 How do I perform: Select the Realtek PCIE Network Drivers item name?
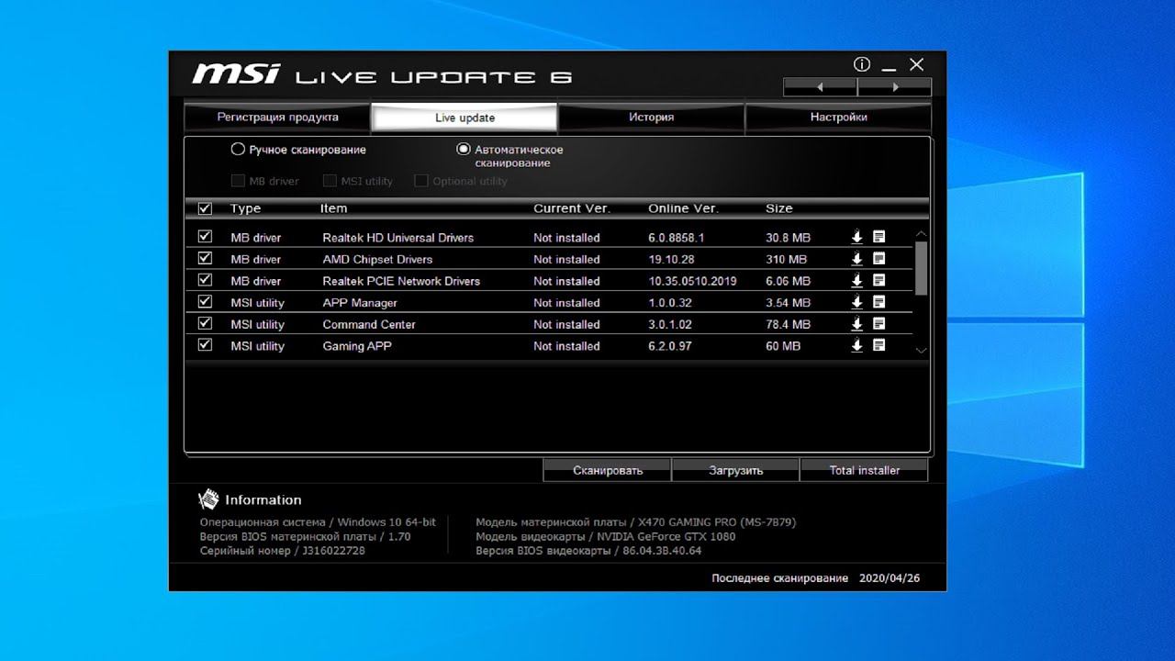point(401,281)
